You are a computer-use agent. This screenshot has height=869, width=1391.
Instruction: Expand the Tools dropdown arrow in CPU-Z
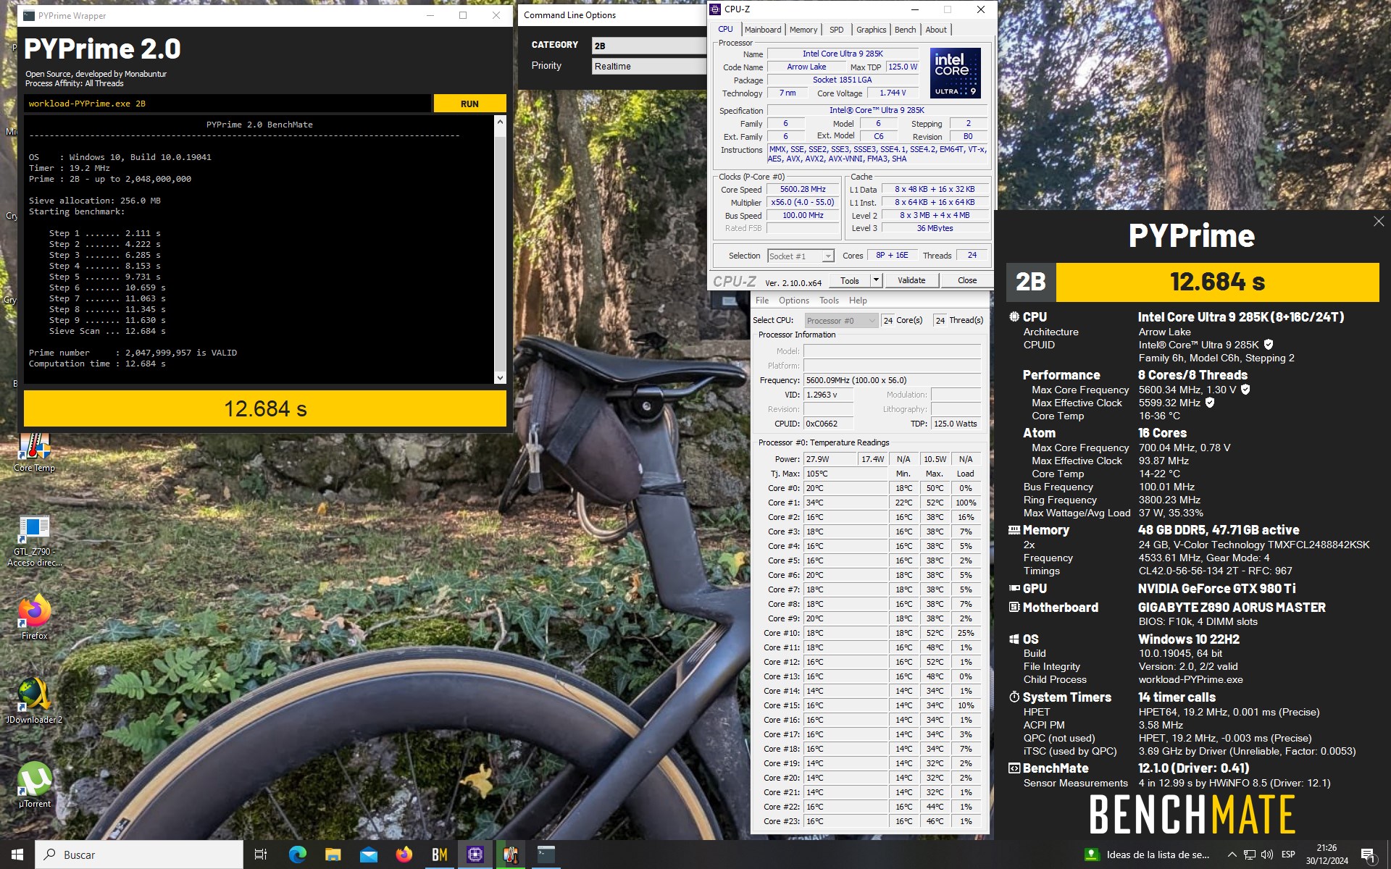876,280
